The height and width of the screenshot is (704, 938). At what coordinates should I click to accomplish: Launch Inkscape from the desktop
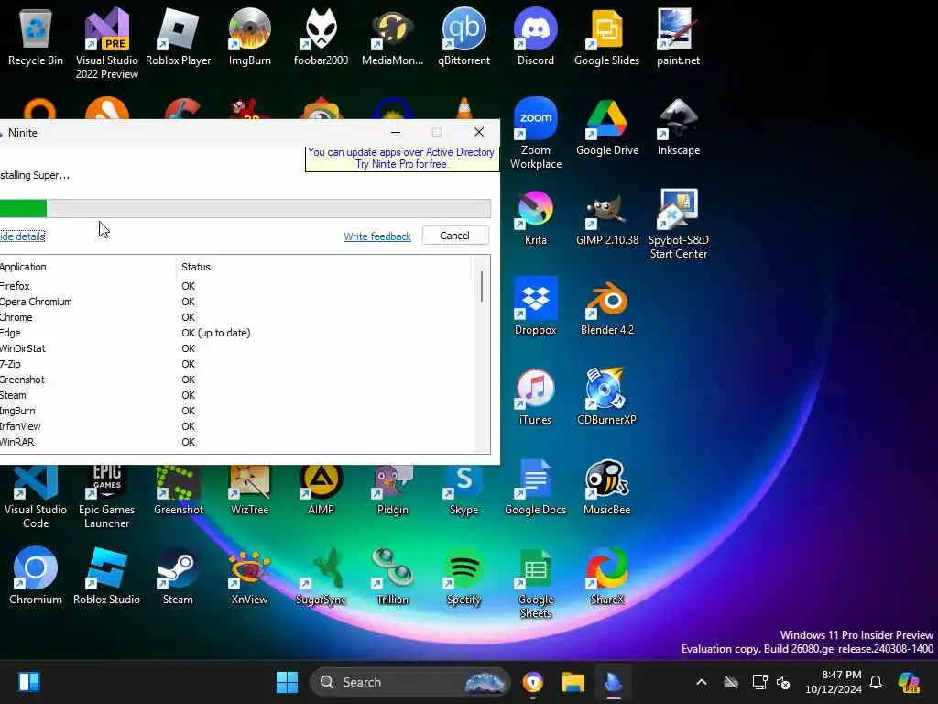[x=679, y=126]
